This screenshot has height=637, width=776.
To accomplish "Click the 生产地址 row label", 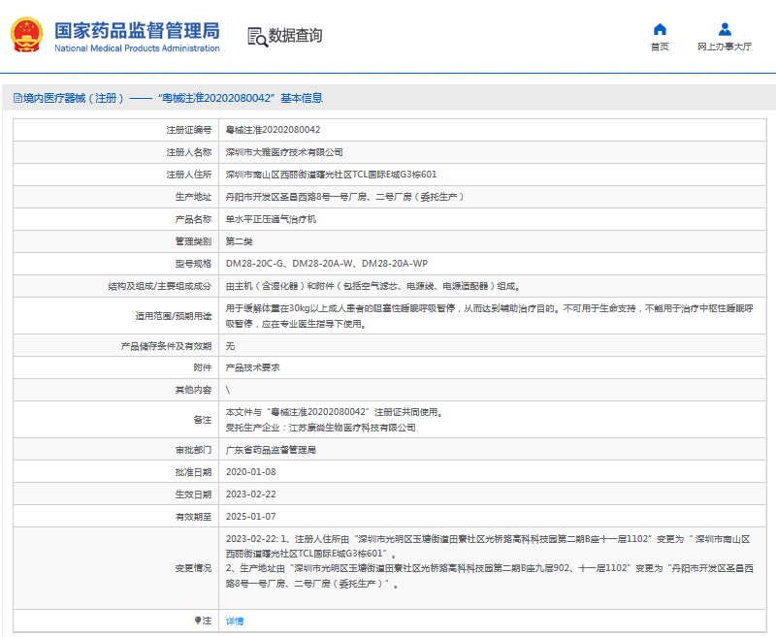I will point(193,197).
